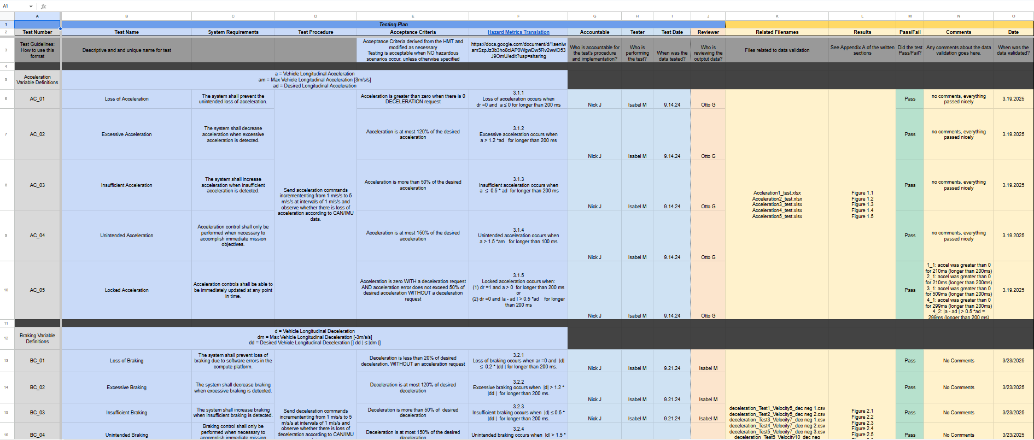Select row 6 header
This screenshot has width=1034, height=440.
coord(7,99)
